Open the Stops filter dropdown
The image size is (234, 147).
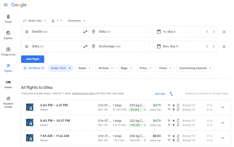pyautogui.click(x=84, y=68)
